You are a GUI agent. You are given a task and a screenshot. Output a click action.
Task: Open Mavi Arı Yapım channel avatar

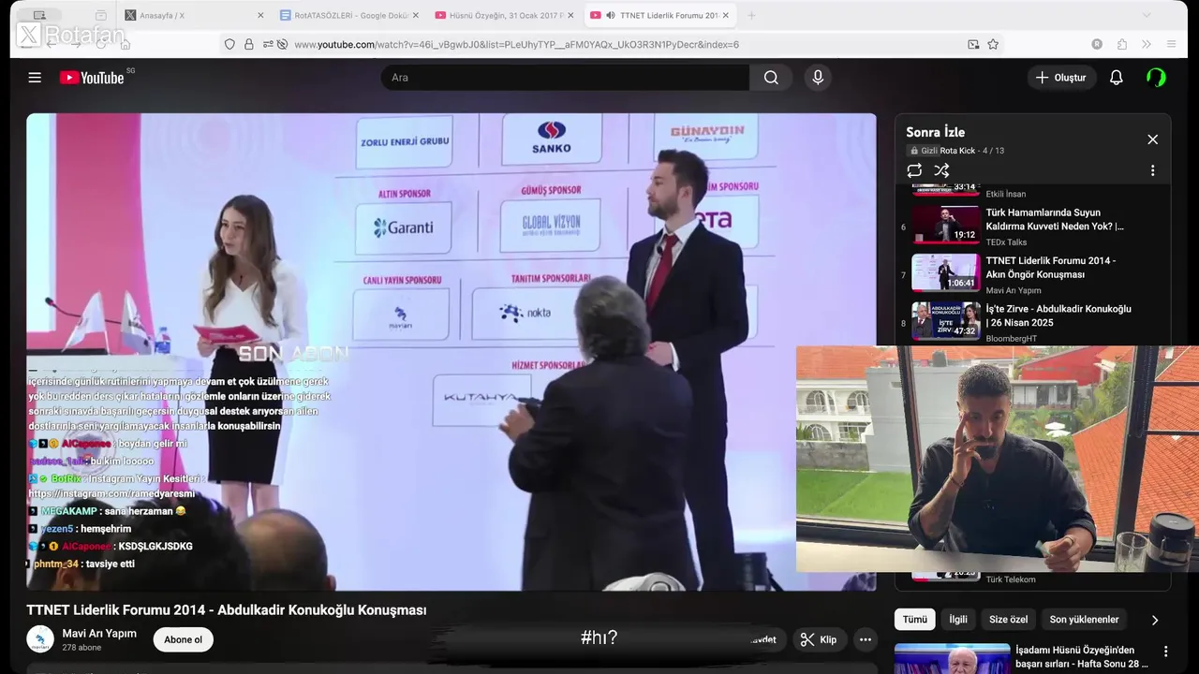point(40,639)
